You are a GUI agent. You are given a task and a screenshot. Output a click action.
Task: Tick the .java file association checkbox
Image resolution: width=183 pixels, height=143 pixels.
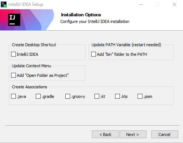(13, 96)
